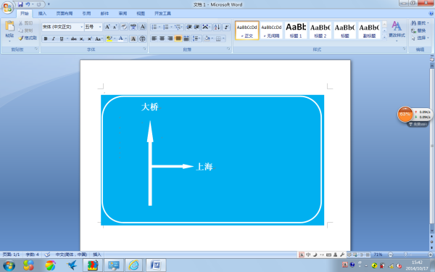Click the phonetic guide icon
Viewport: 435px width, 272px height.
pos(133,27)
